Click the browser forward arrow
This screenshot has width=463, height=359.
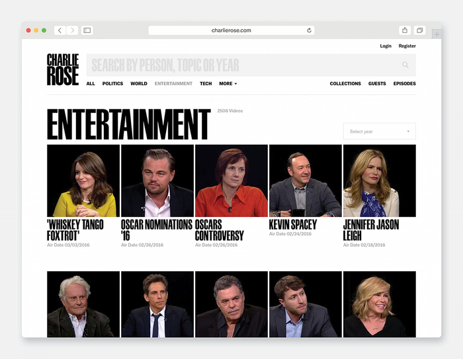pyautogui.click(x=72, y=30)
